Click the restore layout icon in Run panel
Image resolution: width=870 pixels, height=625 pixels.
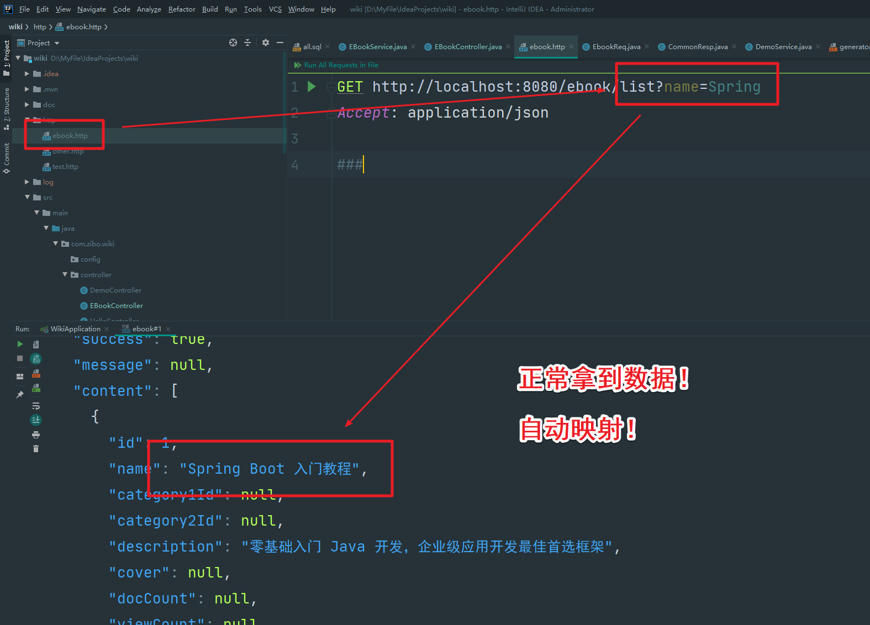[x=20, y=377]
